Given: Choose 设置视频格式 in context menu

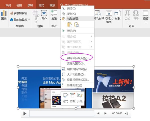Looking at the screenshot, I should tap(78, 80).
